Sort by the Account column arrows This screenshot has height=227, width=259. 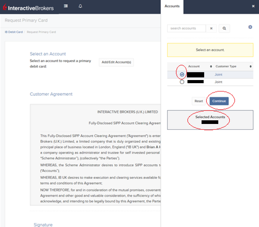pos(211,66)
